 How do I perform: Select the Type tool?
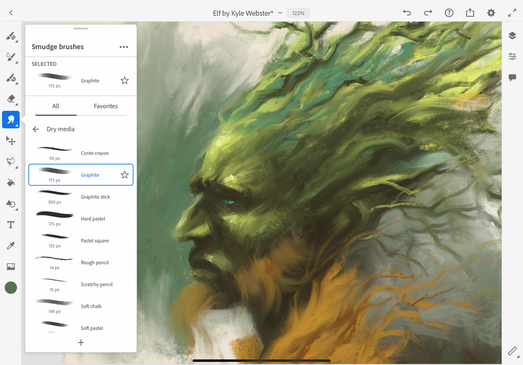[10, 224]
